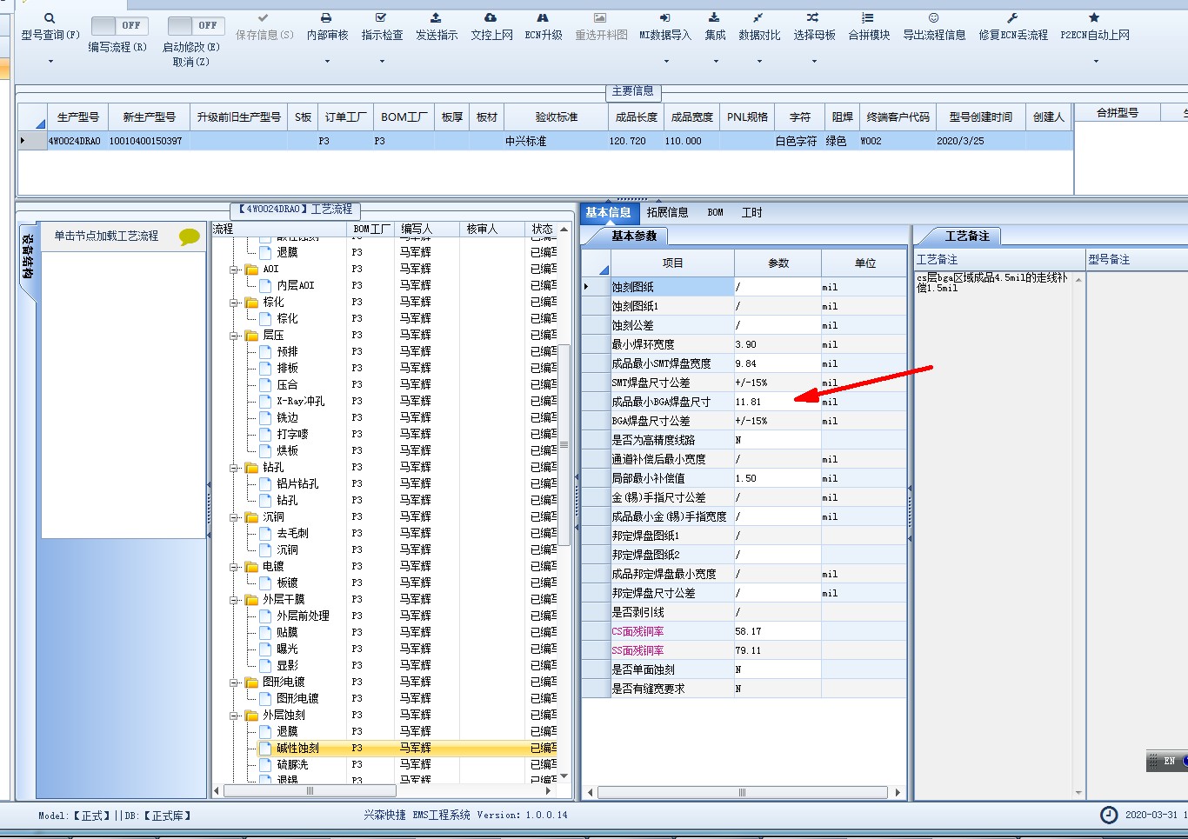Click the 取消(Z) cancel button

(191, 62)
